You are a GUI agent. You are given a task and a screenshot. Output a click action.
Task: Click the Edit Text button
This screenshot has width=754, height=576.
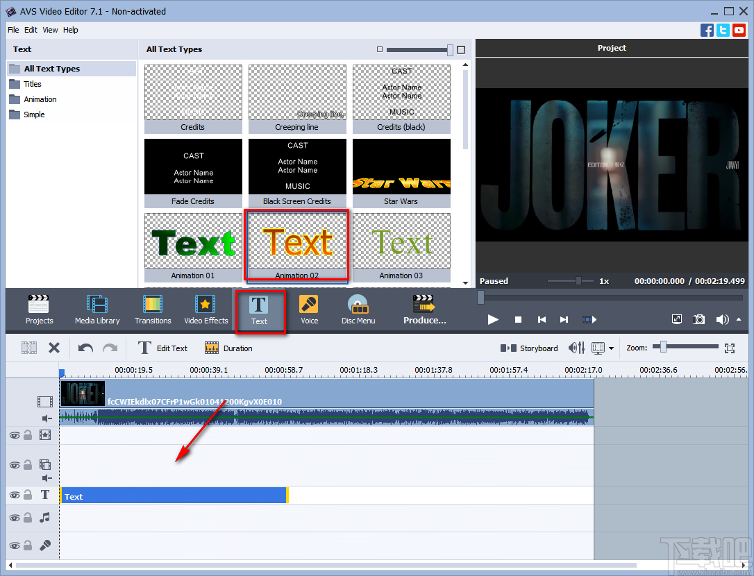162,348
